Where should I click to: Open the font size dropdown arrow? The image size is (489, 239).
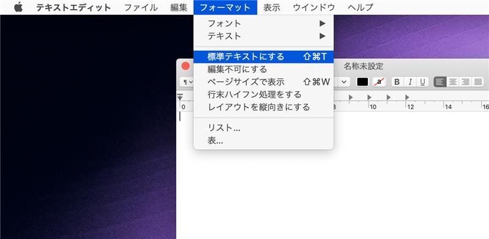point(344,82)
